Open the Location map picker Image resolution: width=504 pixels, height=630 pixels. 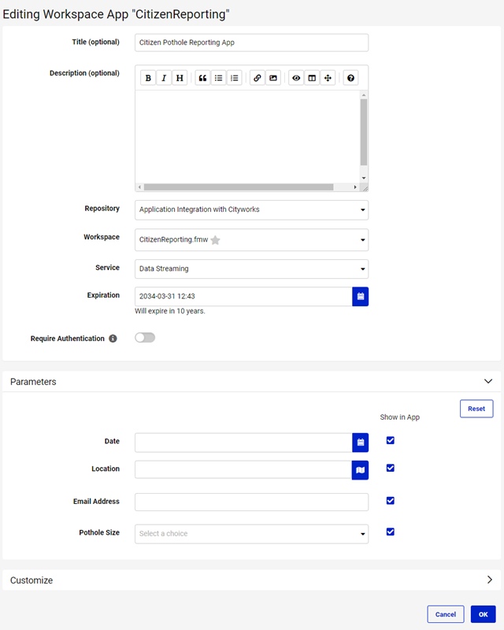click(361, 470)
